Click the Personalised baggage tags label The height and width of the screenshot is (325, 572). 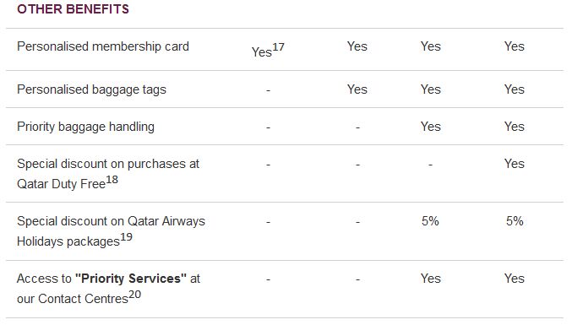coord(91,89)
